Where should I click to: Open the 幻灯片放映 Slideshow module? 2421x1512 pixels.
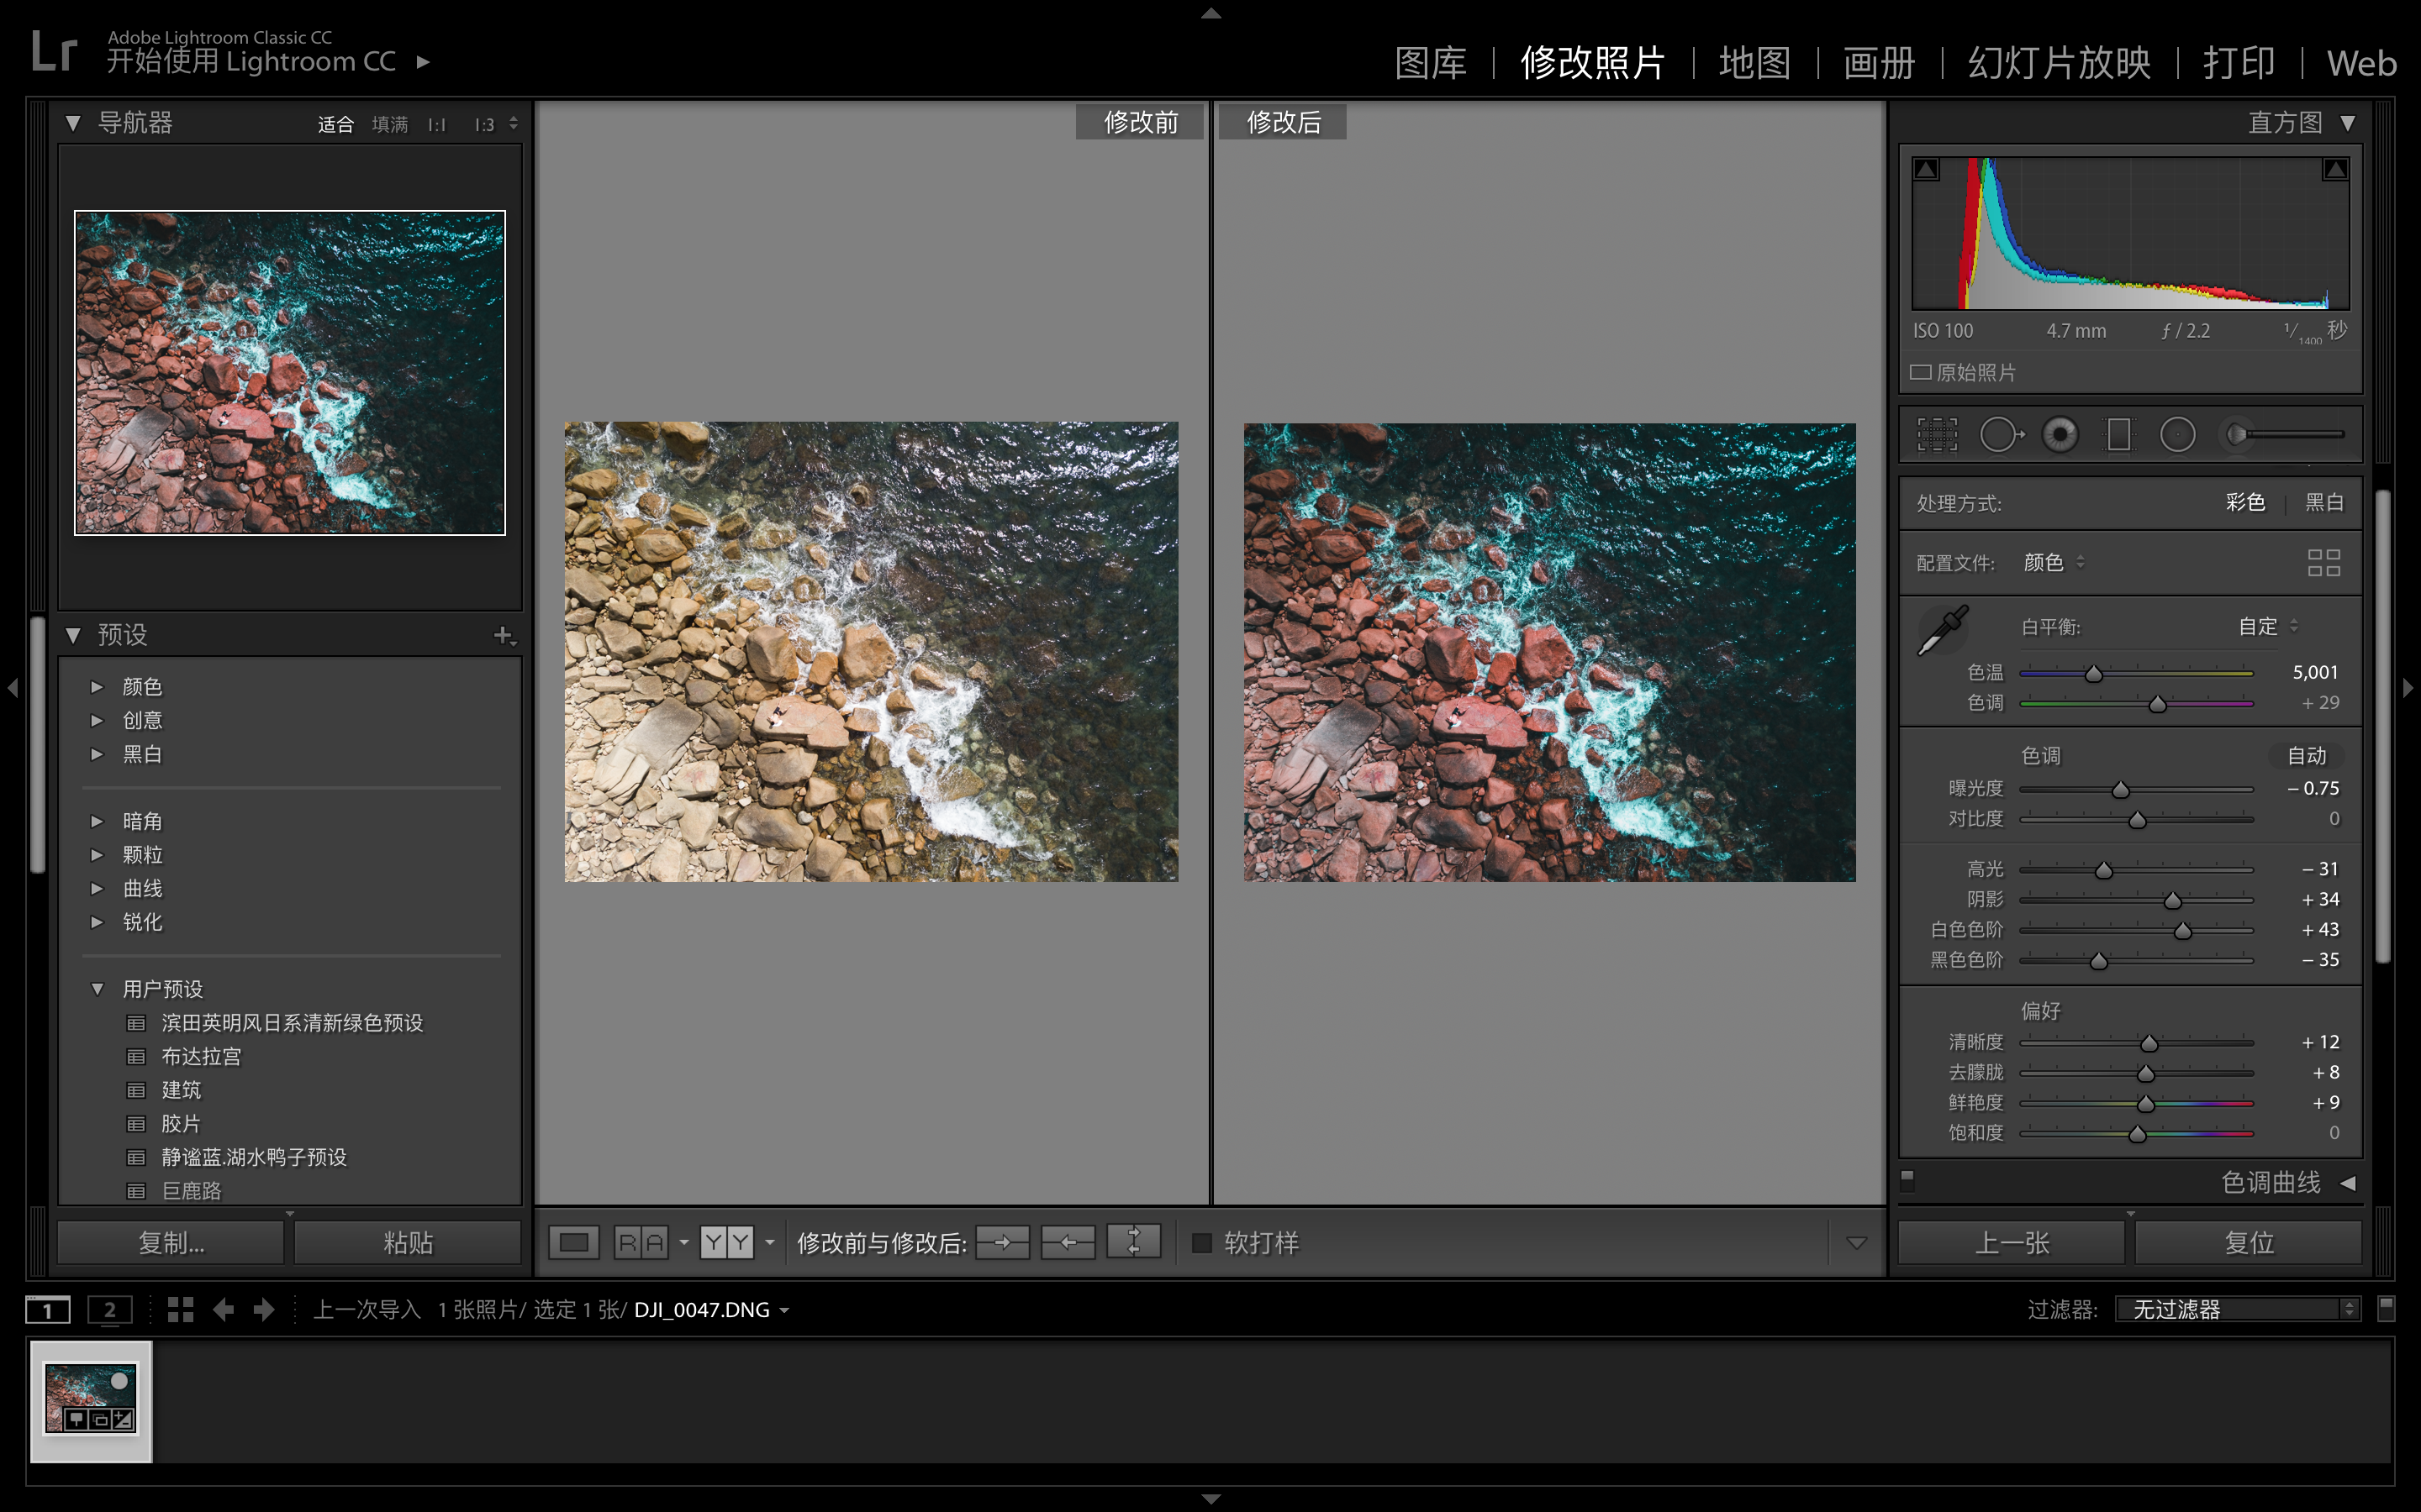[x=2059, y=62]
